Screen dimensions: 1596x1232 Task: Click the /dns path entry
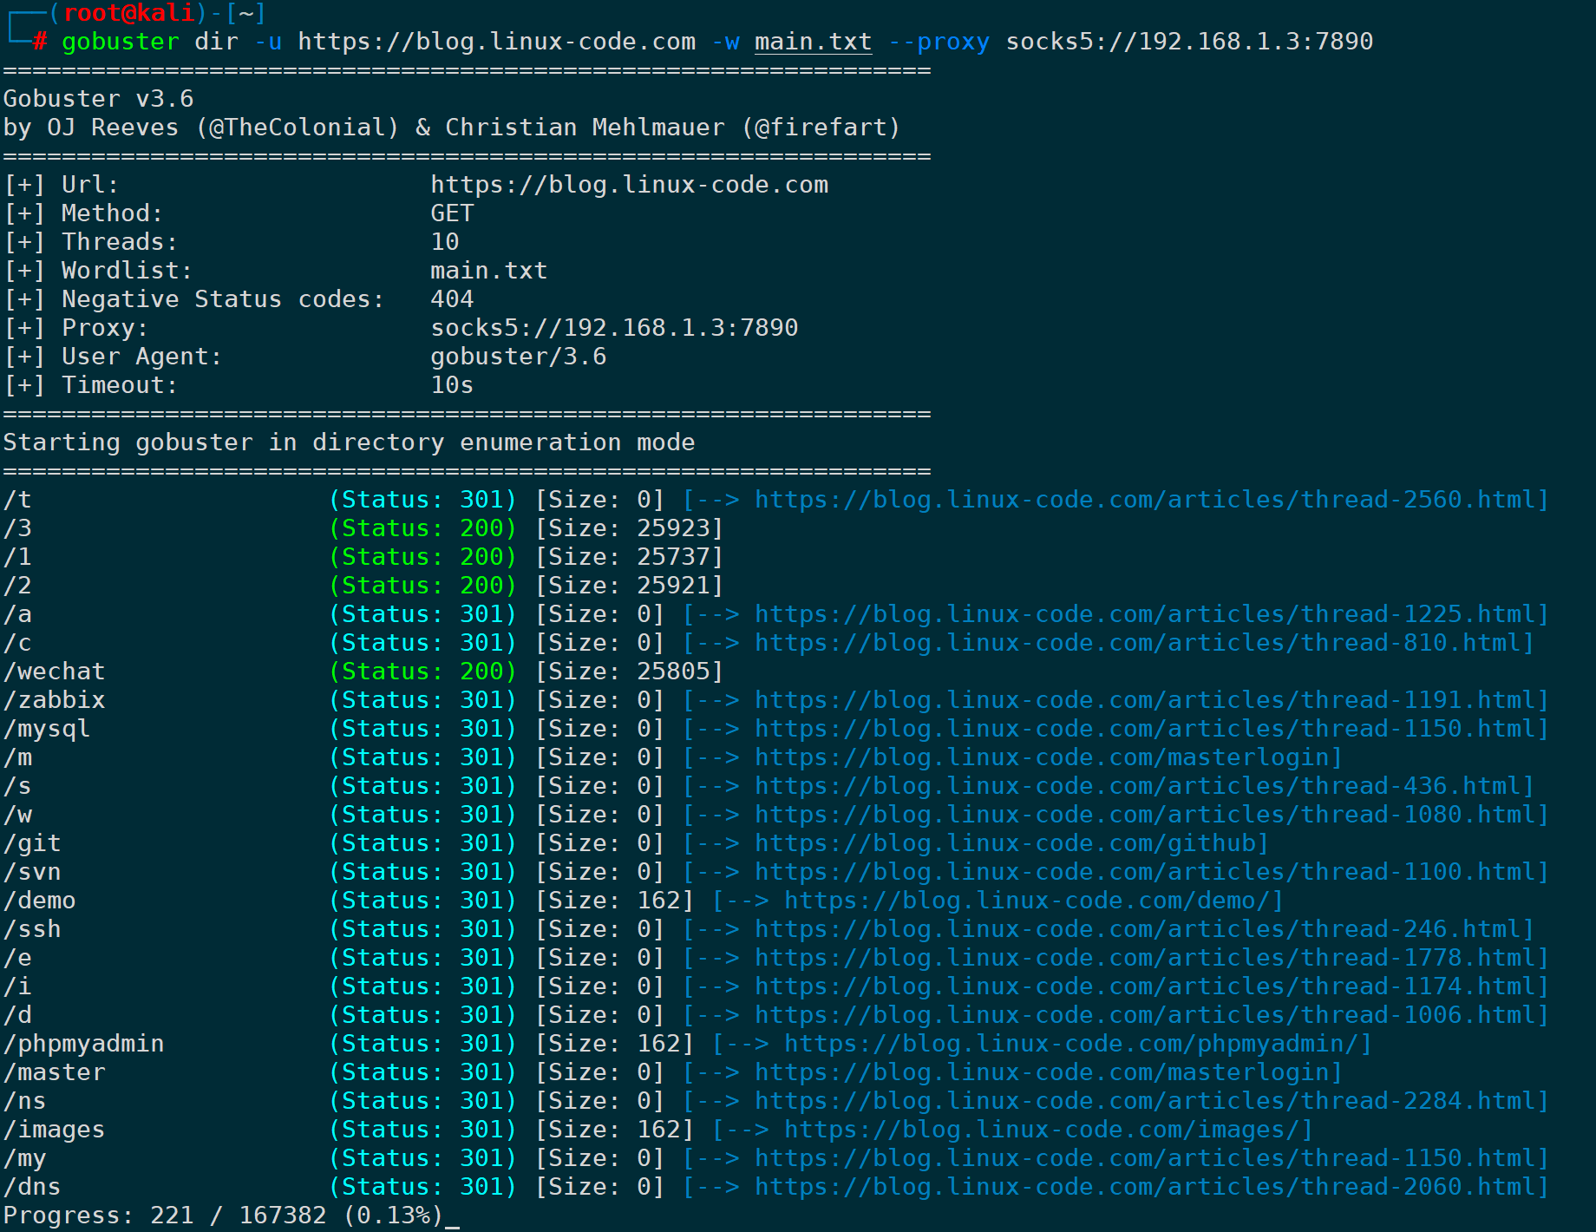[x=32, y=1187]
